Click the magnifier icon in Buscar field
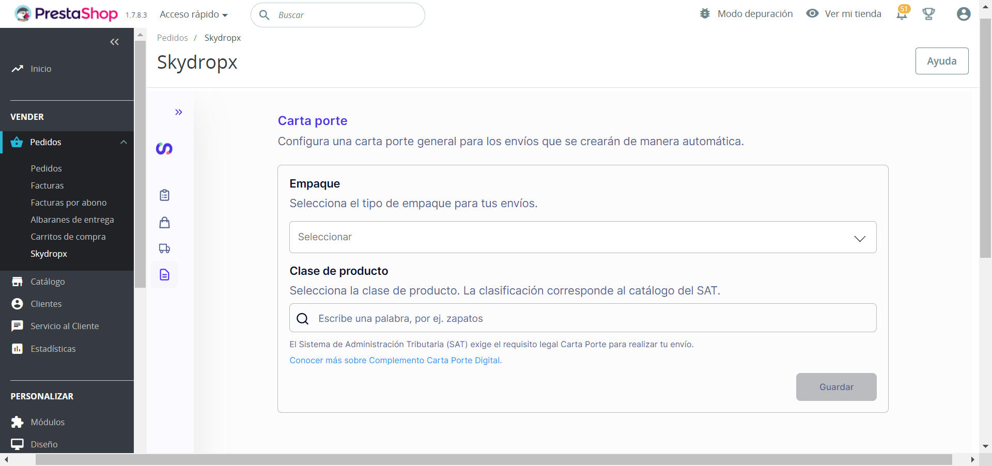 pyautogui.click(x=264, y=15)
